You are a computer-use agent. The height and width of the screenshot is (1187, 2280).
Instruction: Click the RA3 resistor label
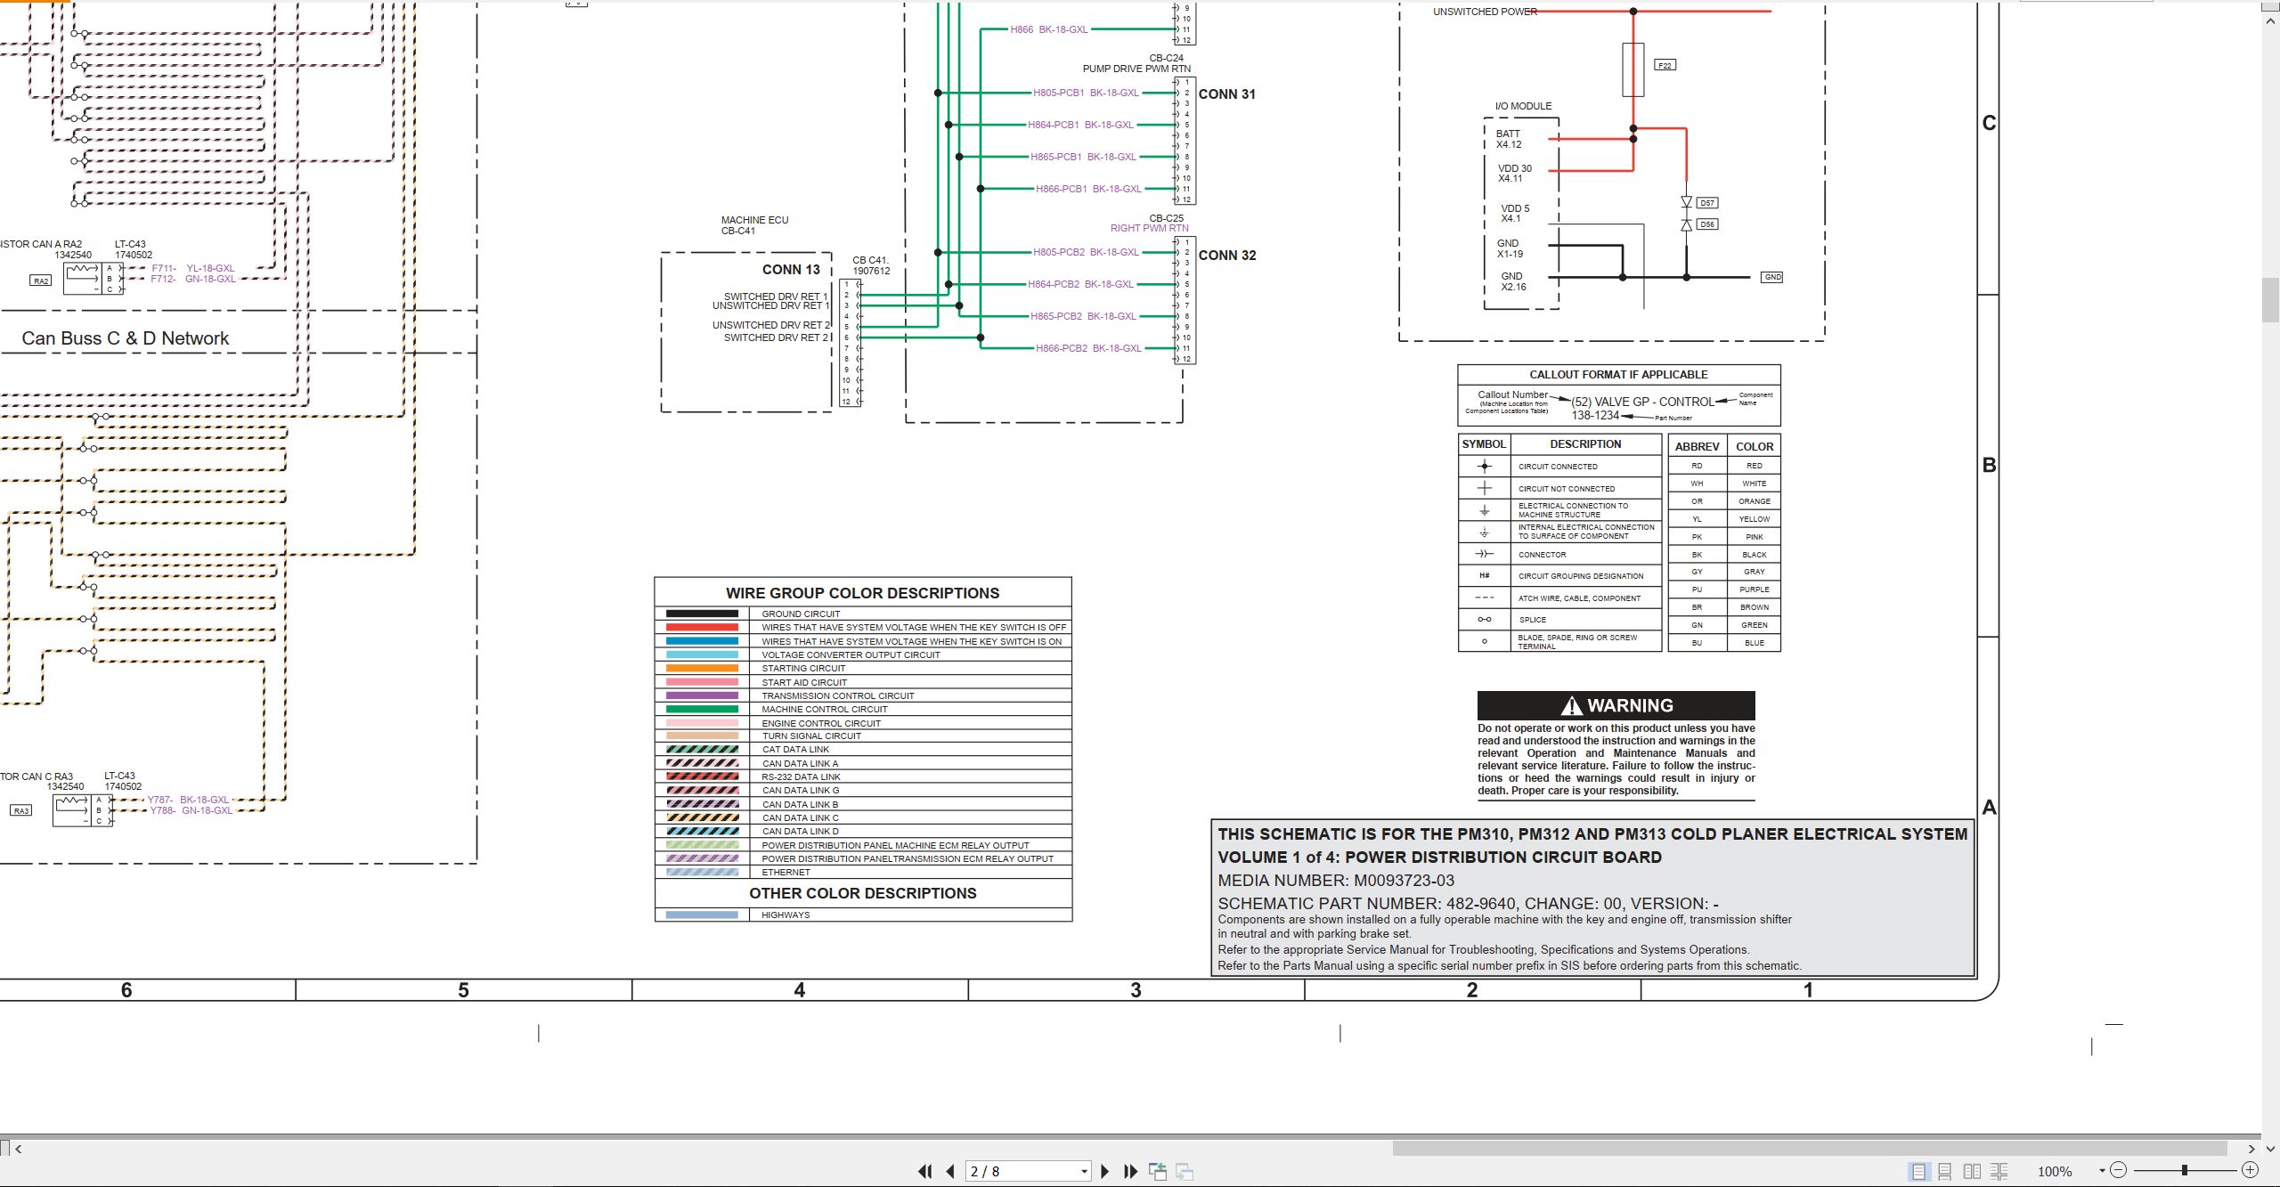[21, 810]
